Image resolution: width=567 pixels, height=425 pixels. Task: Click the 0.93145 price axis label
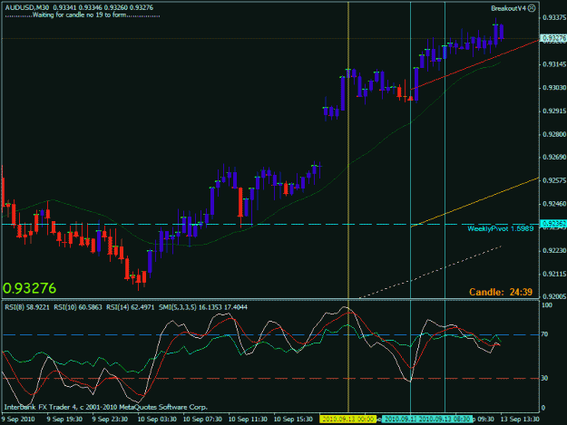554,64
